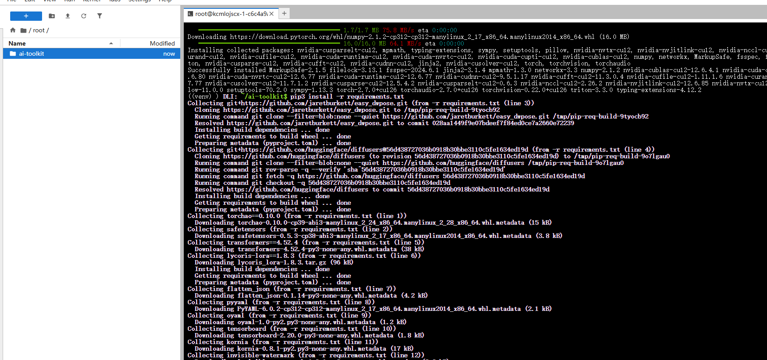Click the breadcrumb folder icon beside root

click(x=23, y=31)
